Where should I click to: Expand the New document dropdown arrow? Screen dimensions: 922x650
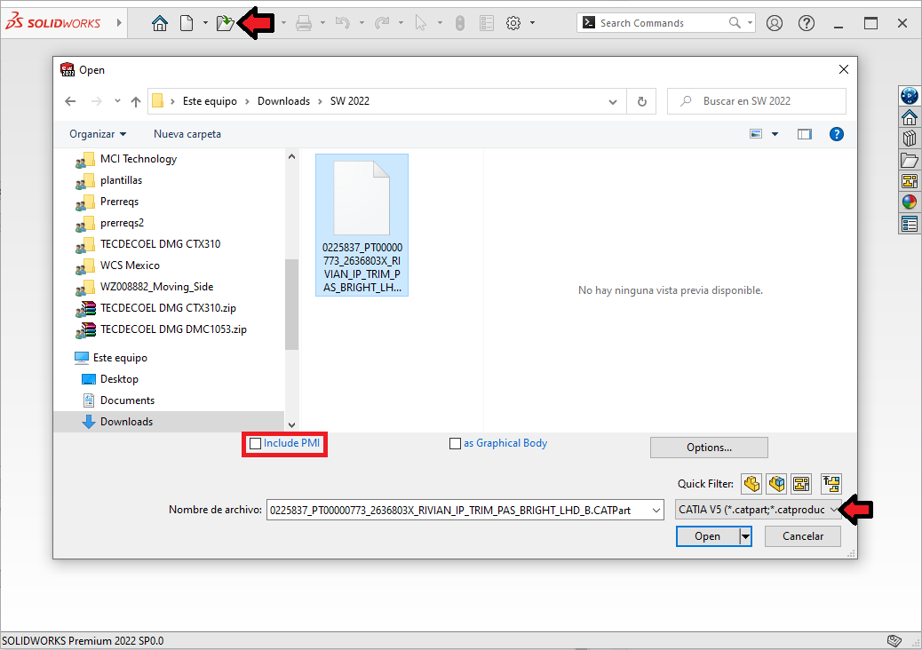205,23
